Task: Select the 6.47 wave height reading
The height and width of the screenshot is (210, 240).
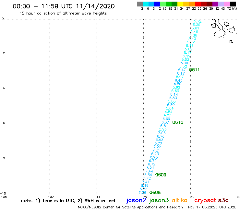Action: (x=182, y=70)
